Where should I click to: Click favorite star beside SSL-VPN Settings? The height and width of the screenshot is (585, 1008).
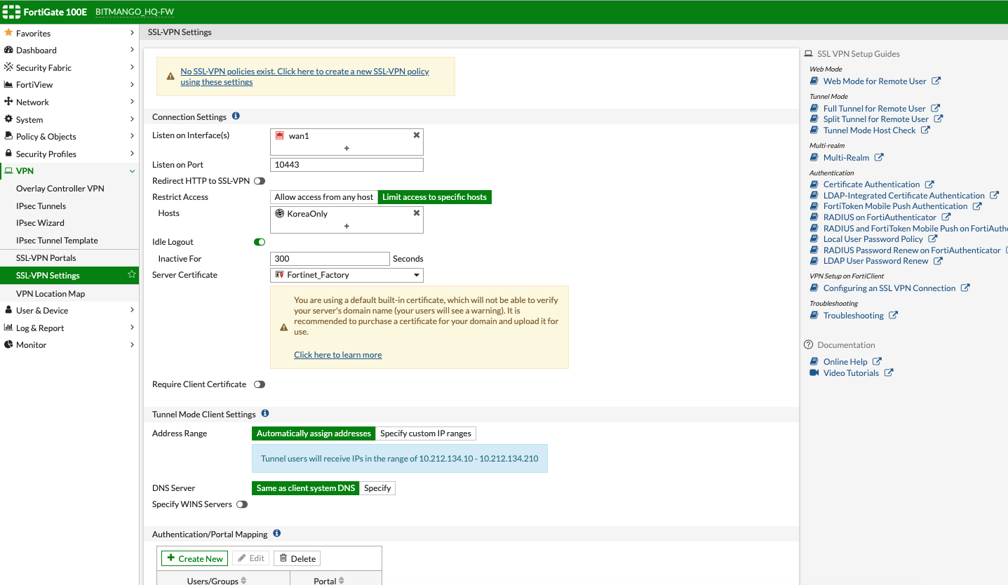131,275
